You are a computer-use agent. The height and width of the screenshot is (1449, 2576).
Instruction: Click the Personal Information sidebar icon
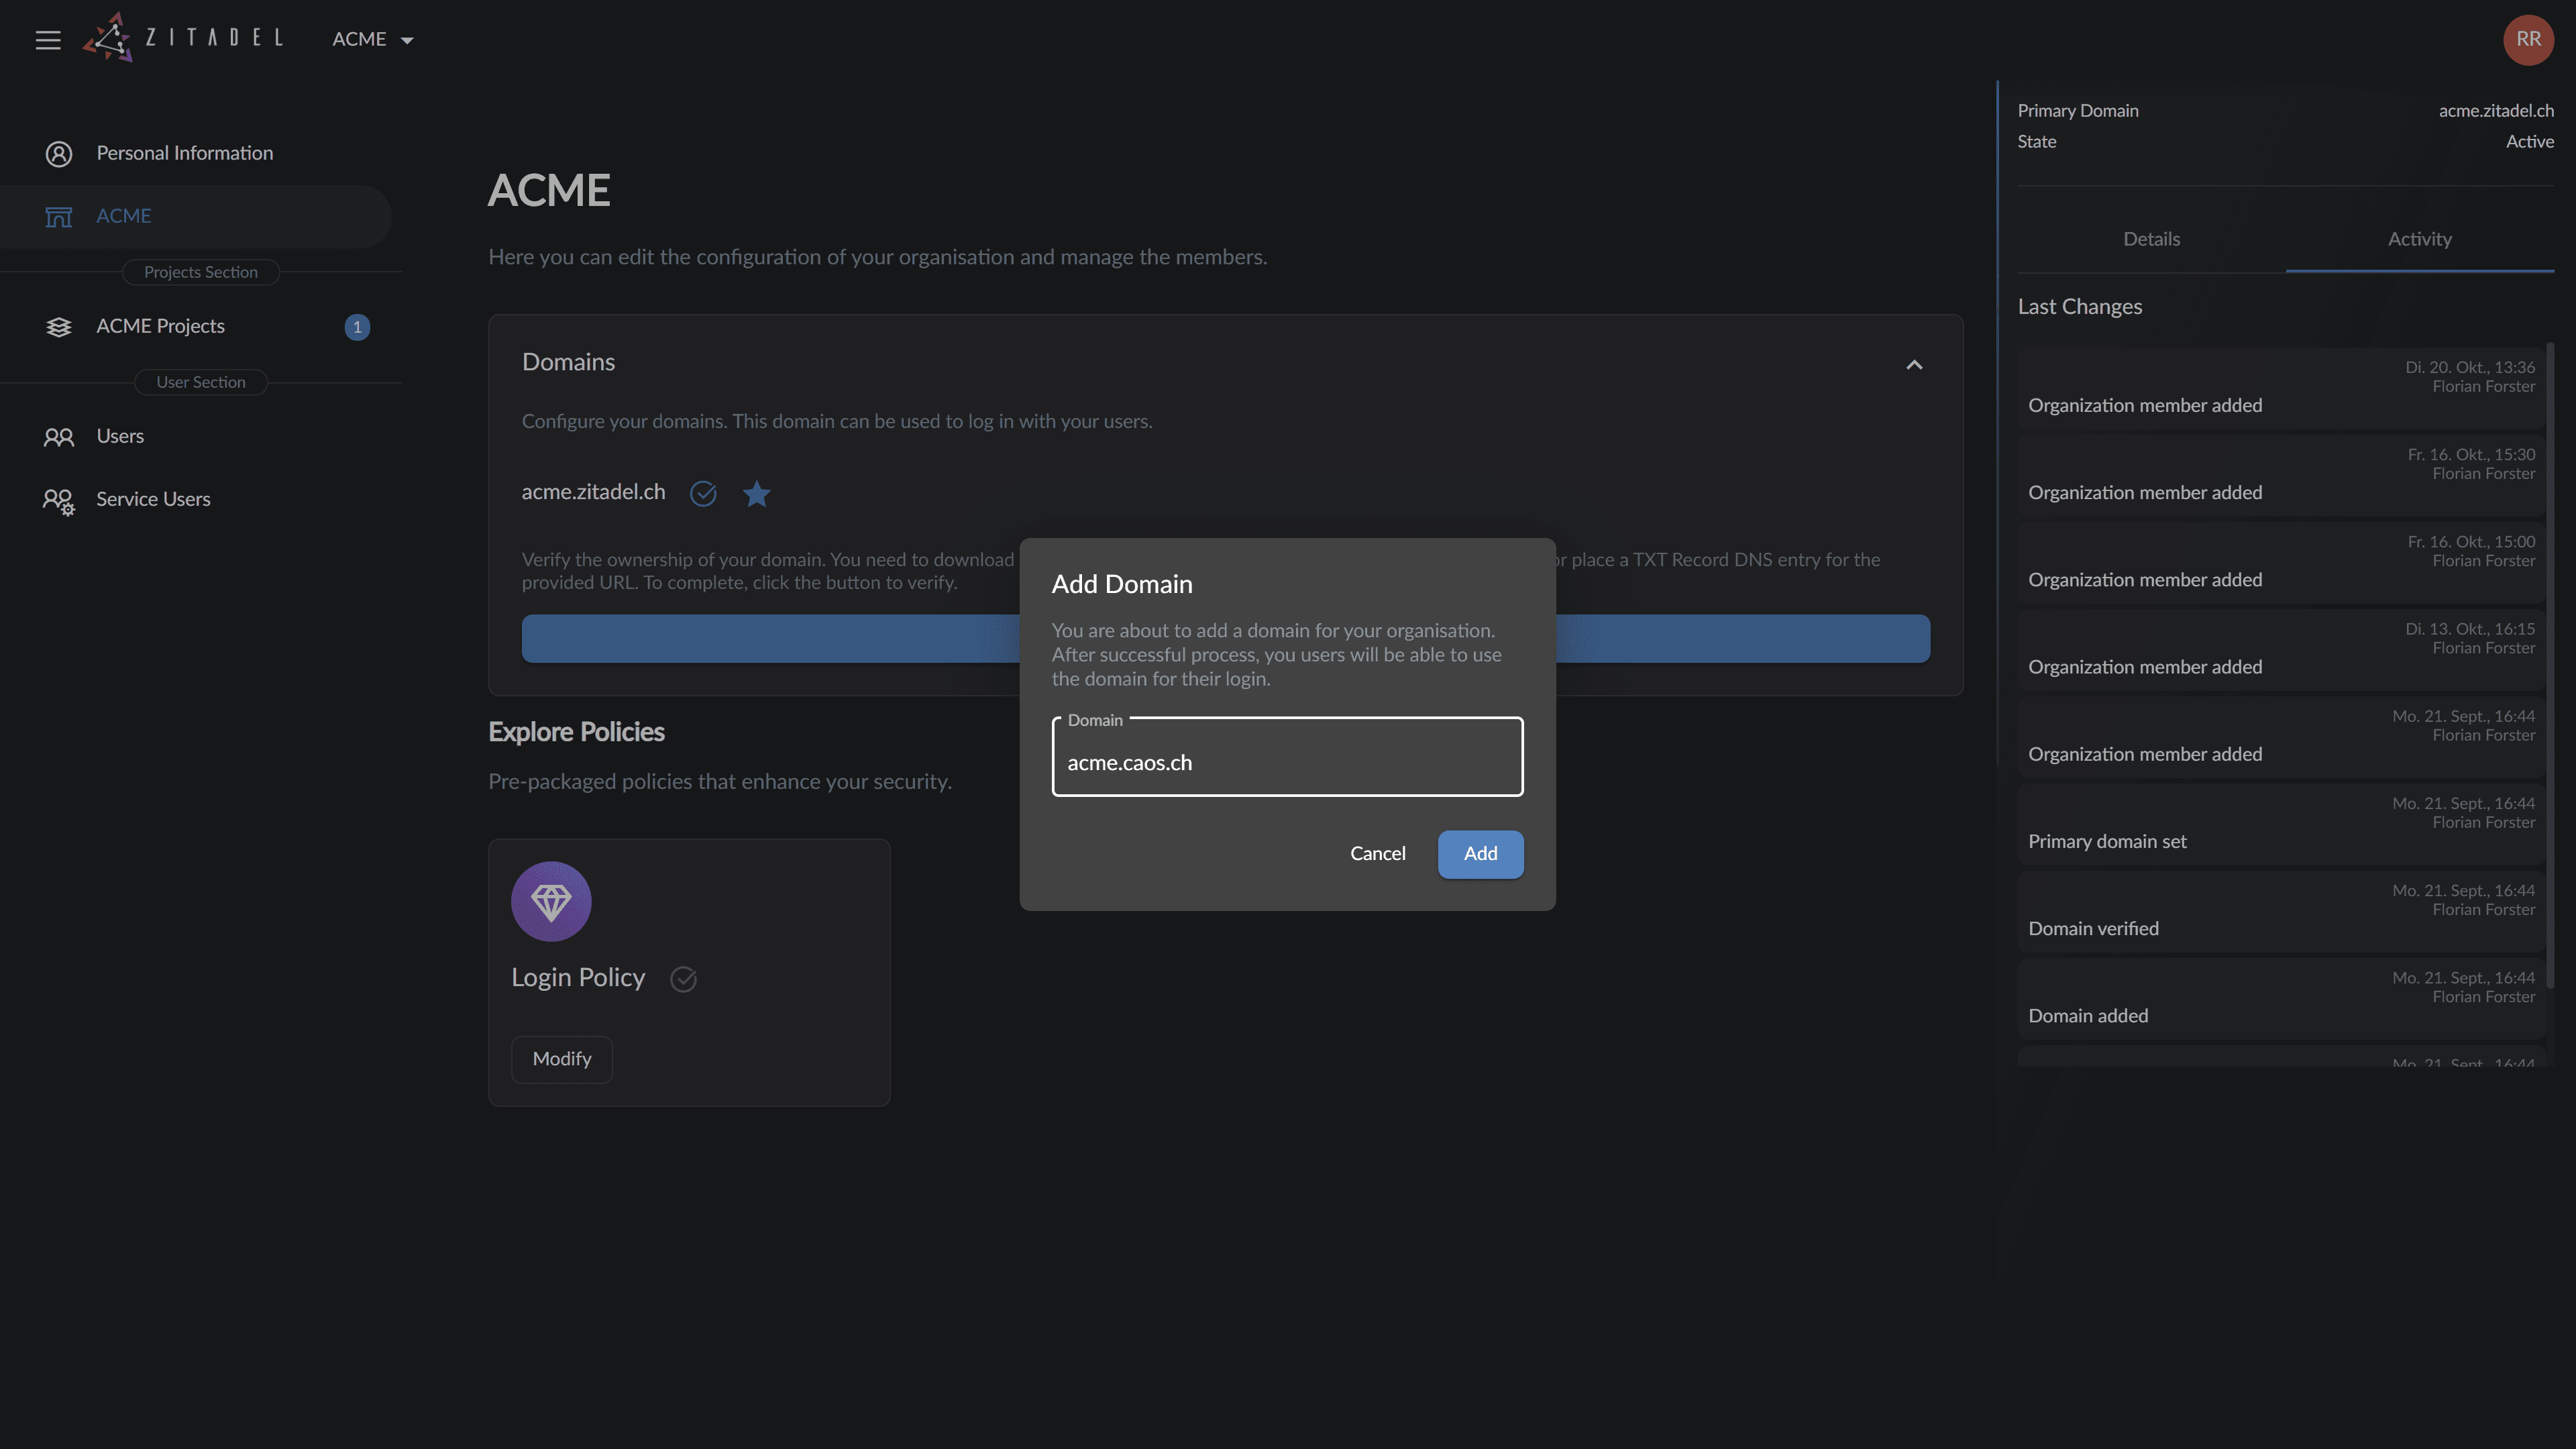(x=59, y=154)
